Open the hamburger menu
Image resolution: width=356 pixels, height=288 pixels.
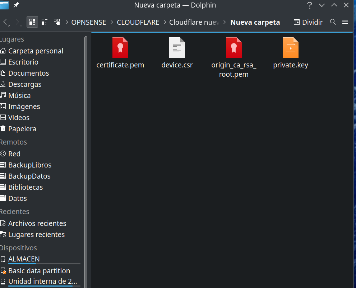tap(345, 22)
